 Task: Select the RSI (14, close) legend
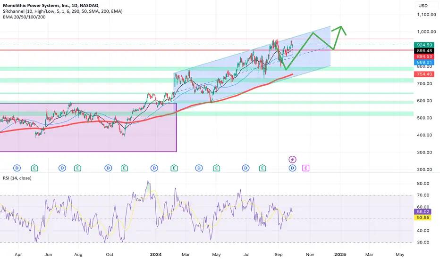[17, 178]
